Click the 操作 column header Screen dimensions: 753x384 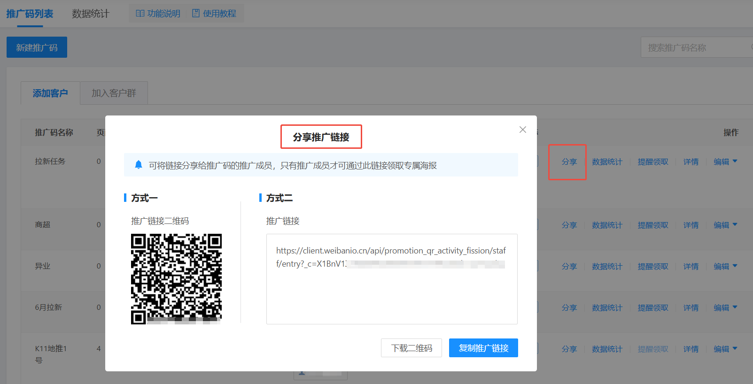point(731,132)
